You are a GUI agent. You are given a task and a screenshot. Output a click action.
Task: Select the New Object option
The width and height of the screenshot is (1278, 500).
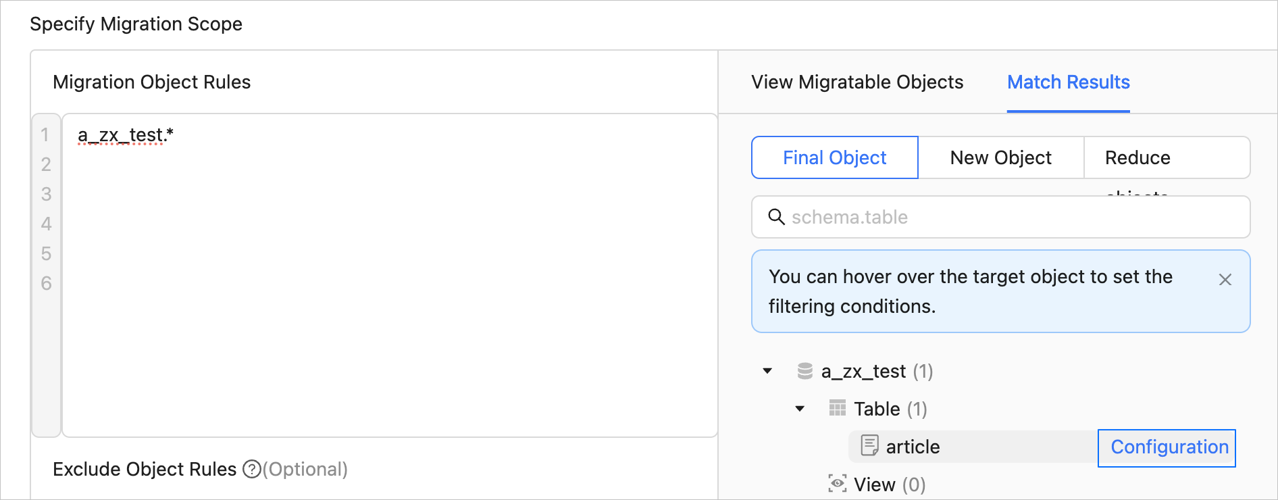tap(1000, 157)
